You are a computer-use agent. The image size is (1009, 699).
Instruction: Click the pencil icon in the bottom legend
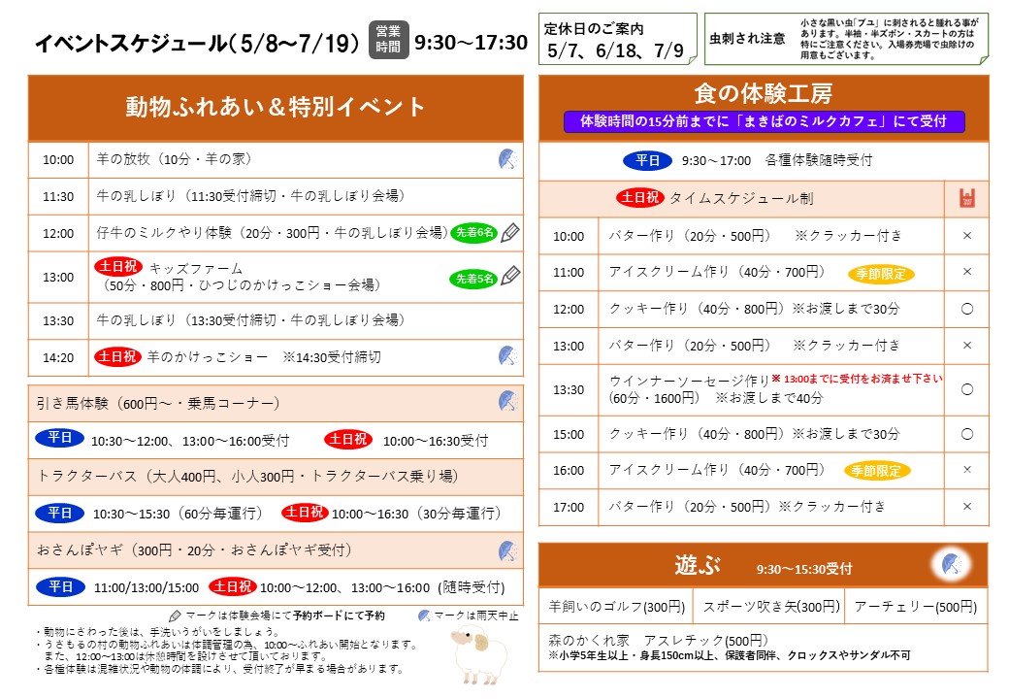(x=175, y=616)
